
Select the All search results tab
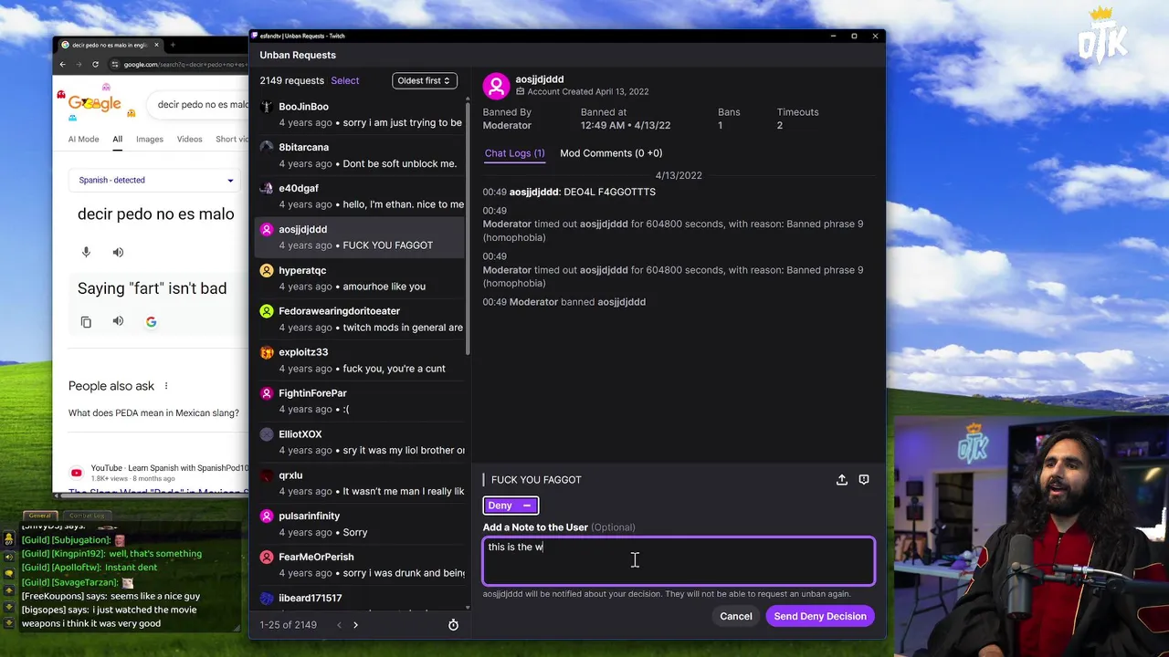(x=117, y=139)
